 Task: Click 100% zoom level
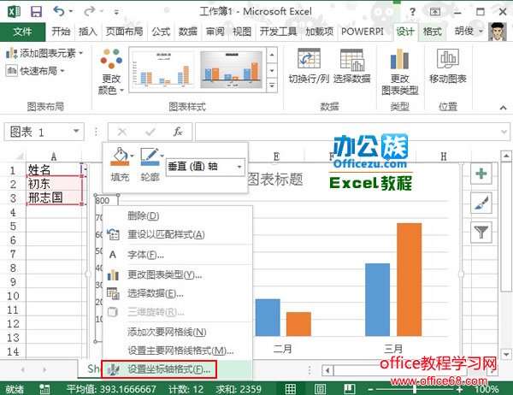click(486, 389)
